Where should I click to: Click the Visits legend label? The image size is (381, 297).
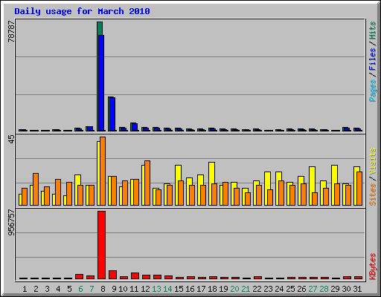pos(373,161)
